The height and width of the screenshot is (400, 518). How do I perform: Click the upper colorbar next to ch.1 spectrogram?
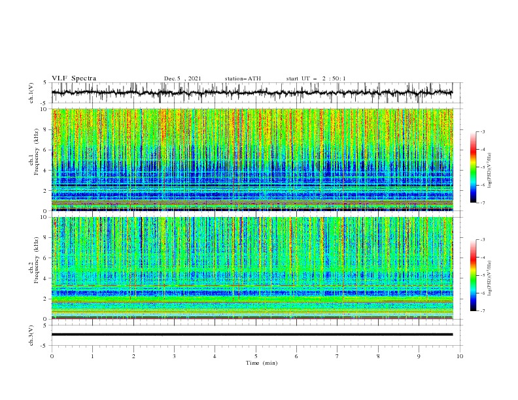(x=473, y=167)
